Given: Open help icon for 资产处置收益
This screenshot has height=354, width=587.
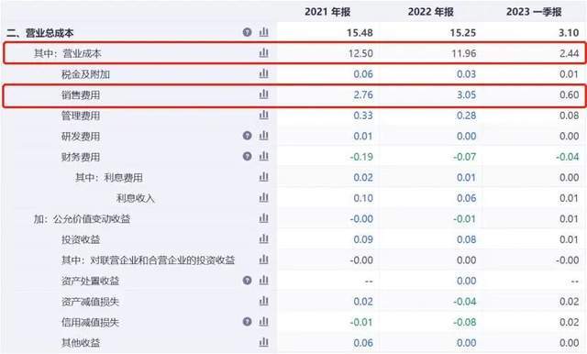Looking at the screenshot, I should [x=247, y=281].
